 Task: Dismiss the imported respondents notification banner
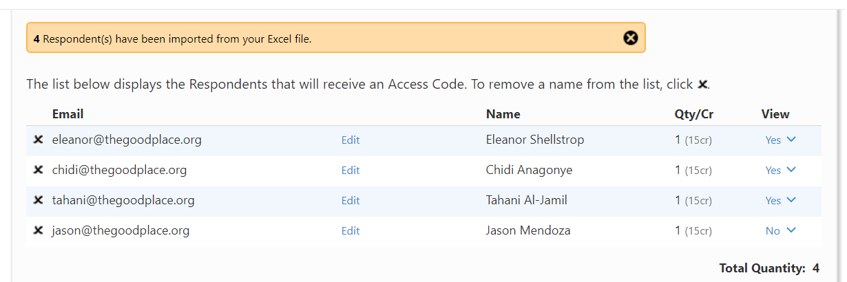631,38
